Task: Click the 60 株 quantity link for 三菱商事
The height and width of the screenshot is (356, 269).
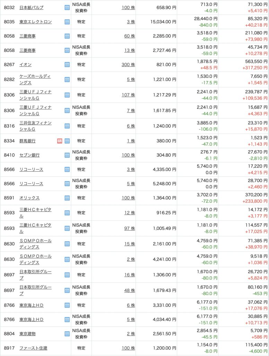Action: point(129,36)
